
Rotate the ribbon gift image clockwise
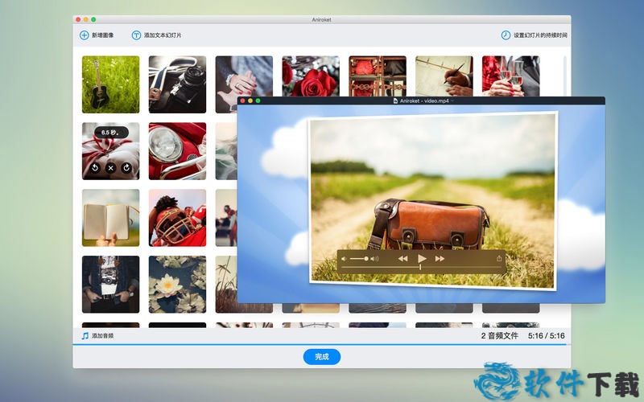pyautogui.click(x=126, y=167)
